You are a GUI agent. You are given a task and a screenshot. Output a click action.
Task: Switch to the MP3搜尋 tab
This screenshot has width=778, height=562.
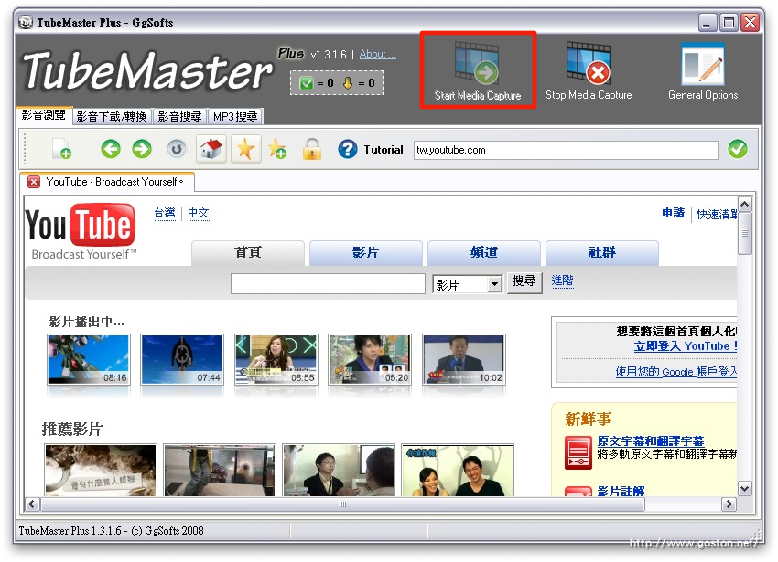[235, 116]
